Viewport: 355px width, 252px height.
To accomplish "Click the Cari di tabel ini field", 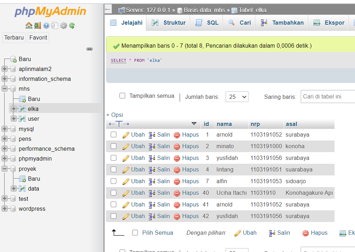I will (x=328, y=97).
